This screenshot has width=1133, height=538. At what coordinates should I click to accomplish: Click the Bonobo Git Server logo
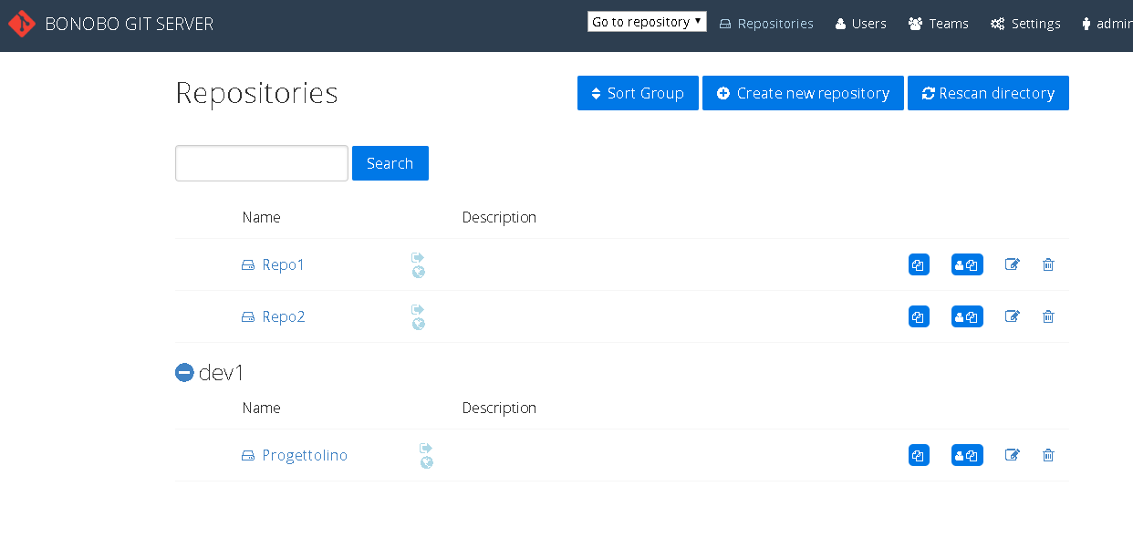[22, 24]
